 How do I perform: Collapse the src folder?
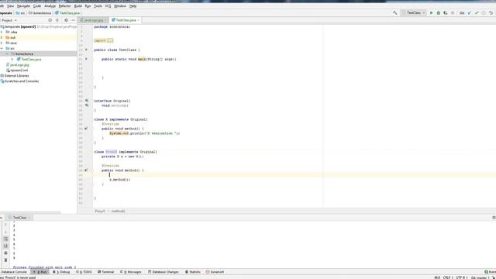2,48
